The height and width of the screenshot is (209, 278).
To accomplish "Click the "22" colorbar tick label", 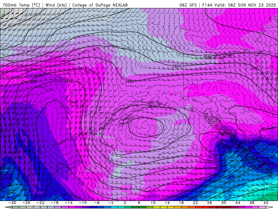I will (x=195, y=203).
